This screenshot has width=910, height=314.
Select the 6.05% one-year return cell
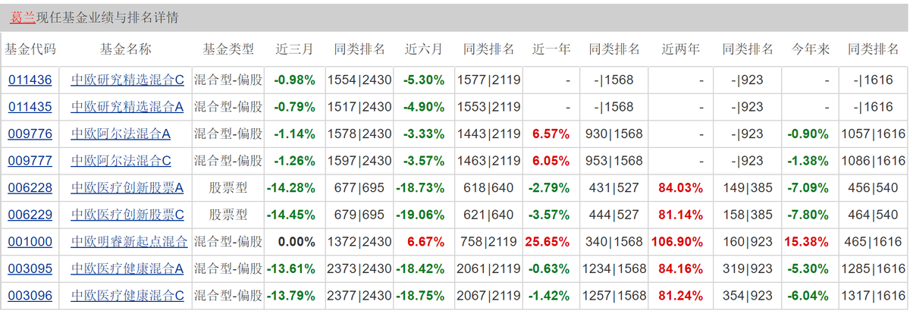551,161
